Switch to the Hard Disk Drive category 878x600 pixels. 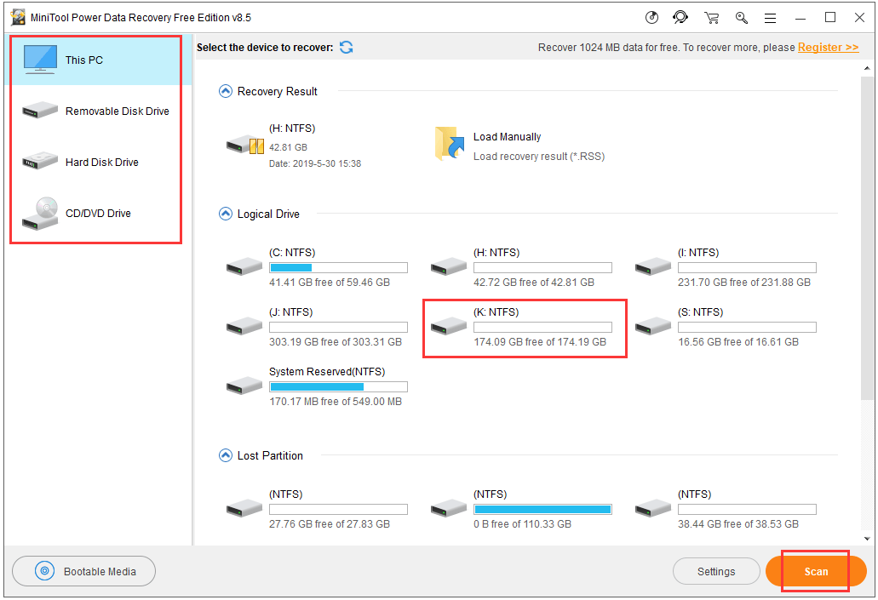pyautogui.click(x=39, y=162)
